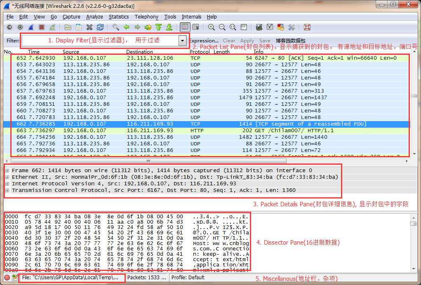Start a new live capture
The image size is (421, 285).
[x=31, y=27]
